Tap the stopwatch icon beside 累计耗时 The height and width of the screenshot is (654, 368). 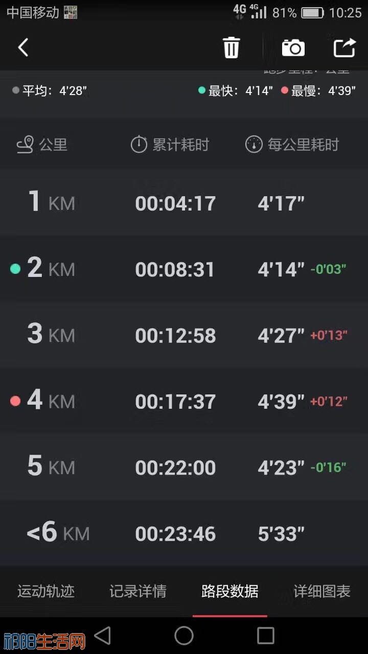pyautogui.click(x=139, y=145)
